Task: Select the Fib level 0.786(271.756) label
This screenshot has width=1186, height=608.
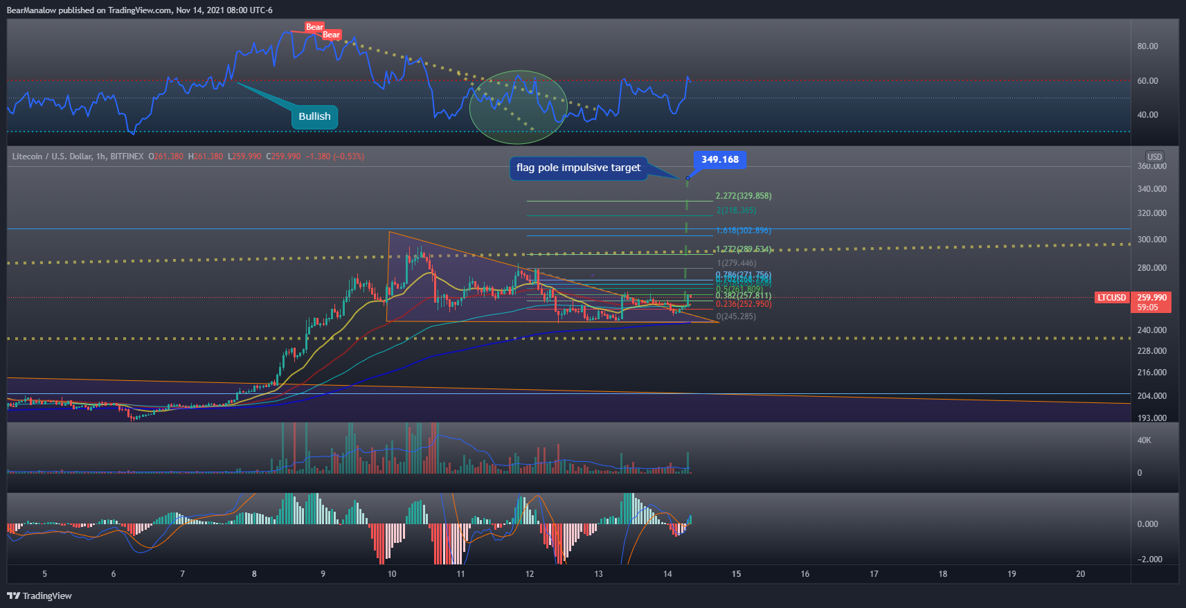Action: tap(744, 276)
